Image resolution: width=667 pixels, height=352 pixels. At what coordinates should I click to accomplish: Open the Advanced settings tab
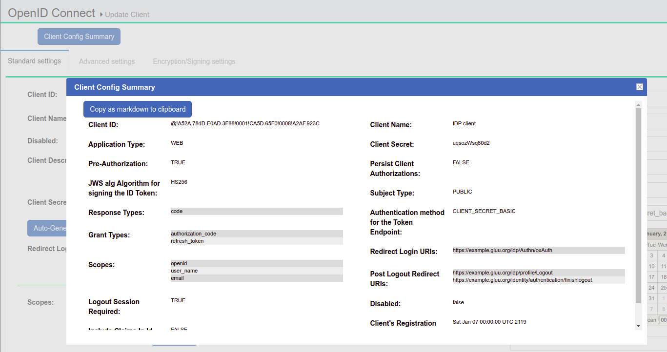click(x=107, y=61)
